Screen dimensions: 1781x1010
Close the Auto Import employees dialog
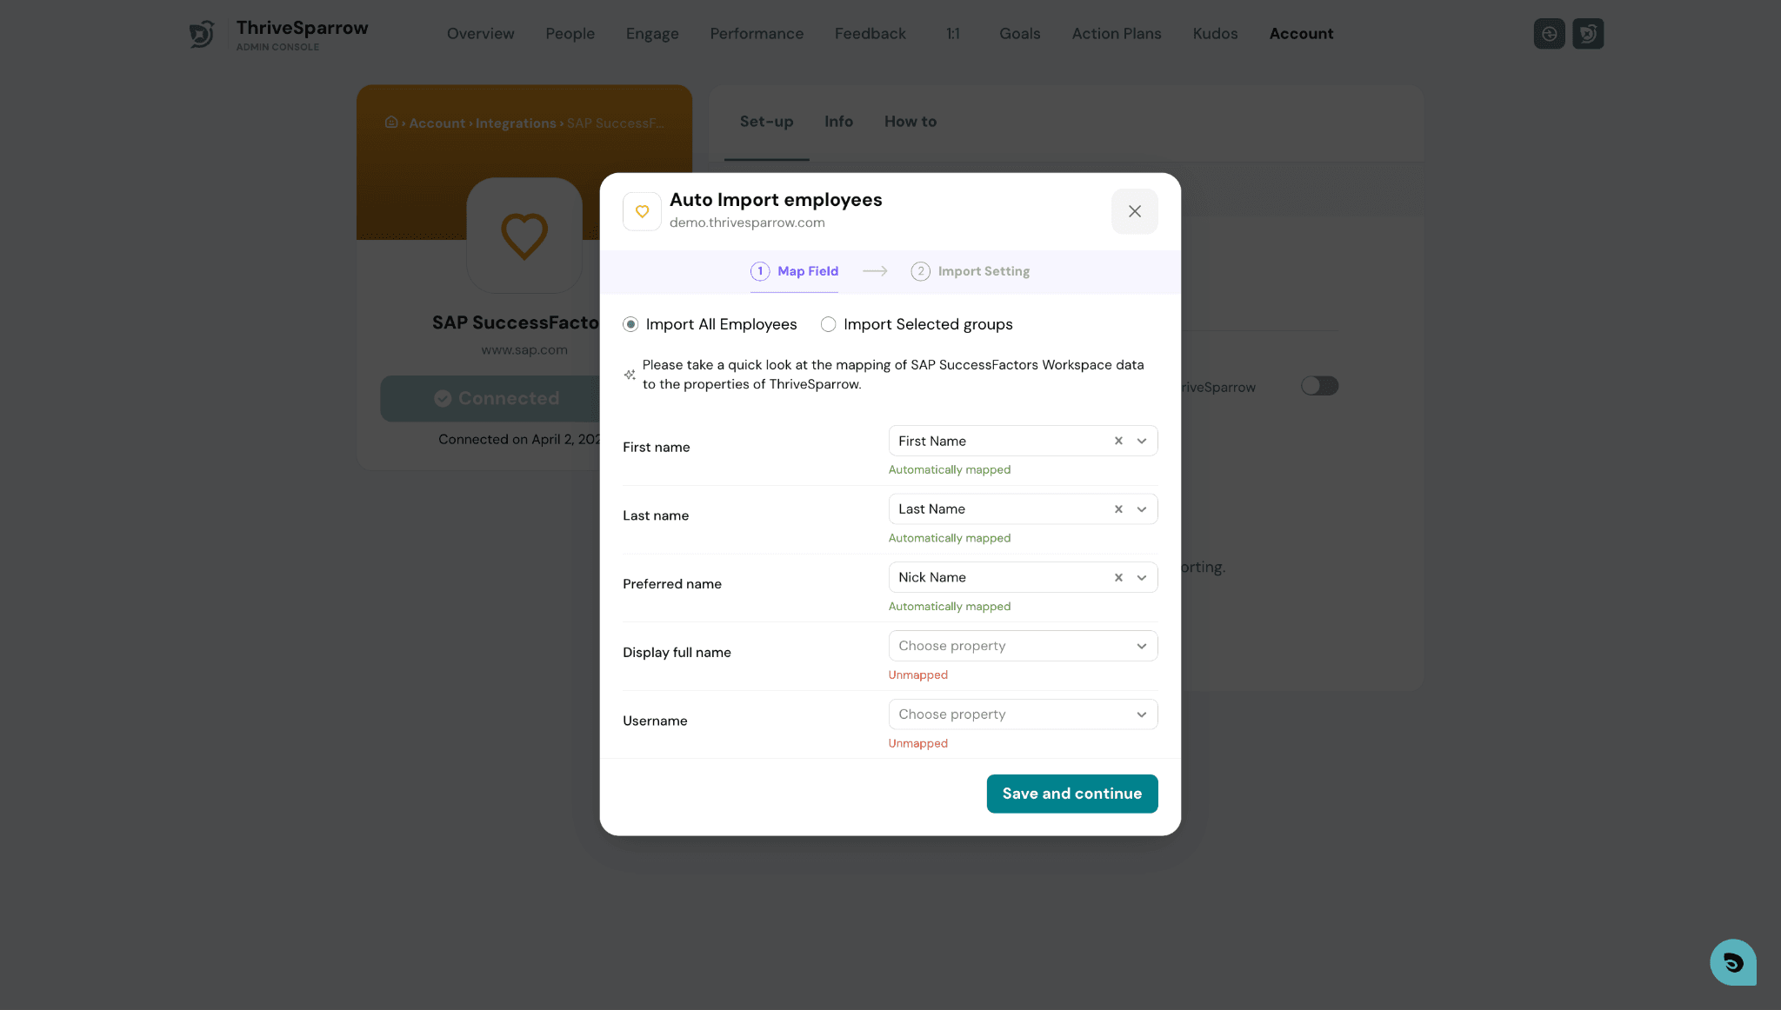click(1134, 211)
